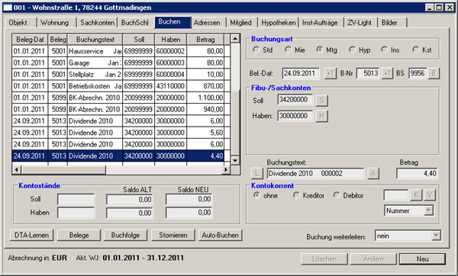
Task: Click the Haben account field 30000000
Action: 295,116
